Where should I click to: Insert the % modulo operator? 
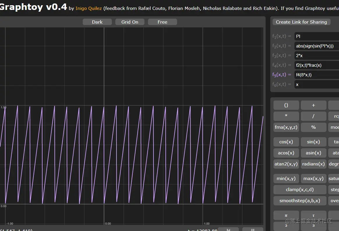313,127
